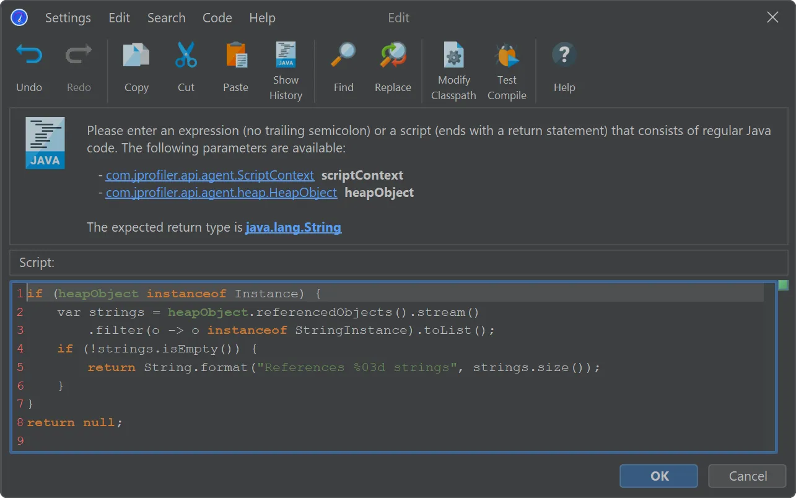Click the Copy toolbar icon
Image resolution: width=796 pixels, height=498 pixels.
tap(136, 55)
